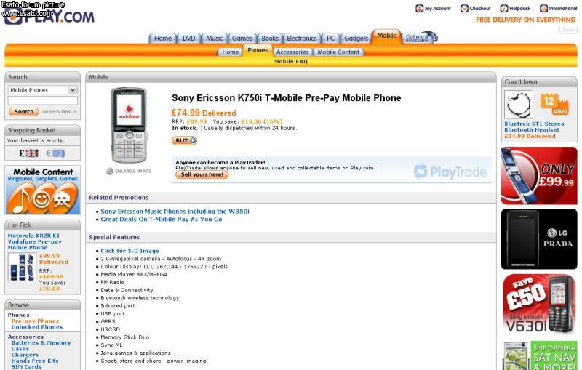Open Great Deals On T-Mobile Pay As You Go
The image size is (582, 370).
[162, 219]
